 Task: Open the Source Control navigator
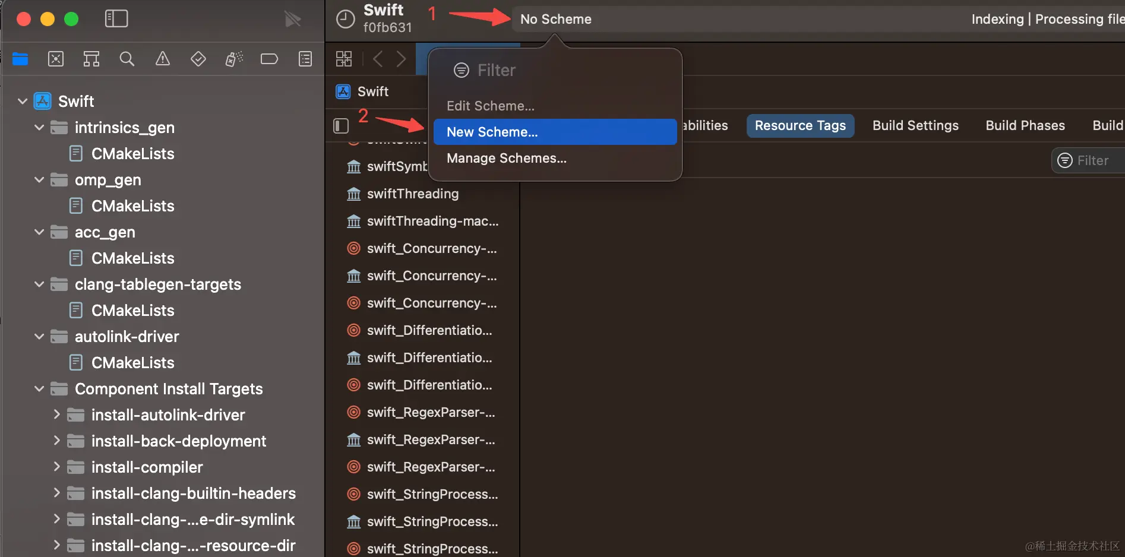56,59
